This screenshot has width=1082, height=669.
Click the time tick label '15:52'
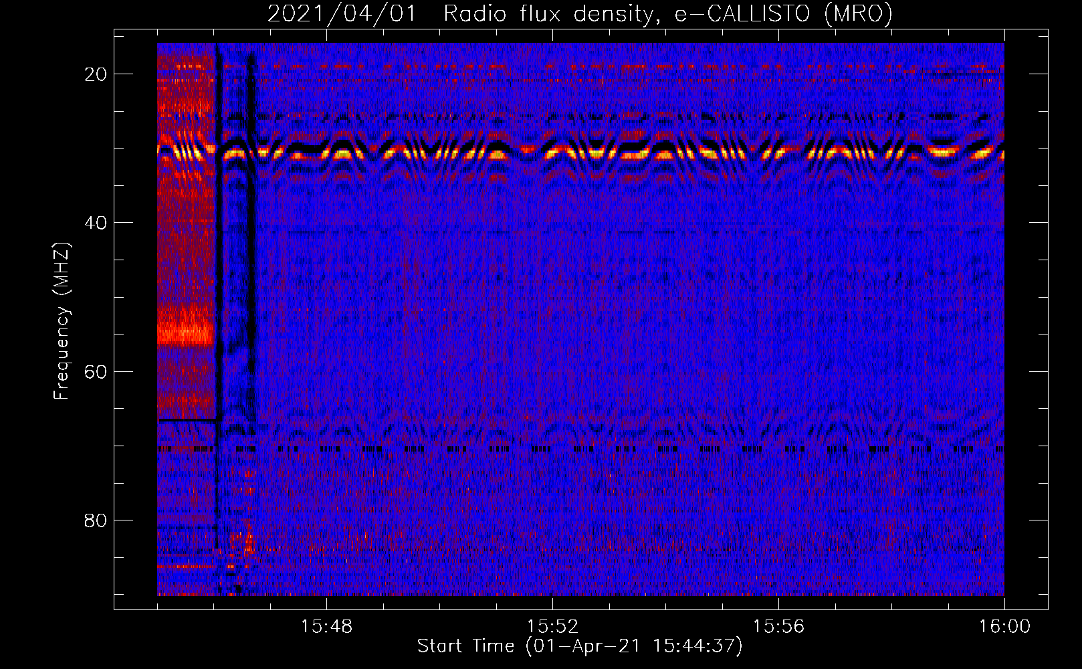[x=552, y=627]
